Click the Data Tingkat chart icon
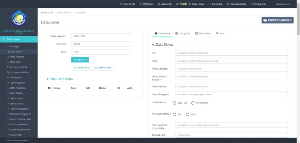 click(8, 93)
